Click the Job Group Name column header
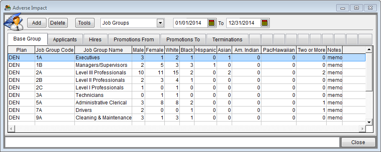Screen dimensions: 381x152 (x=103, y=50)
